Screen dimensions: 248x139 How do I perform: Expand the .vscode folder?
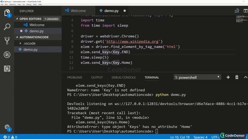(x=21, y=43)
